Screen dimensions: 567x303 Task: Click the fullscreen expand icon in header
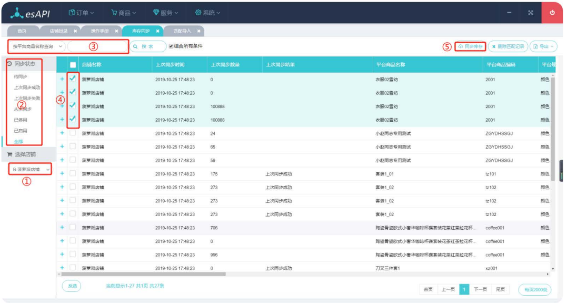tap(530, 13)
